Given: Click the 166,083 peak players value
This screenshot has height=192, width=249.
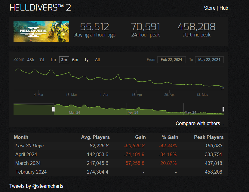Looking at the screenshot, I should point(214,146).
